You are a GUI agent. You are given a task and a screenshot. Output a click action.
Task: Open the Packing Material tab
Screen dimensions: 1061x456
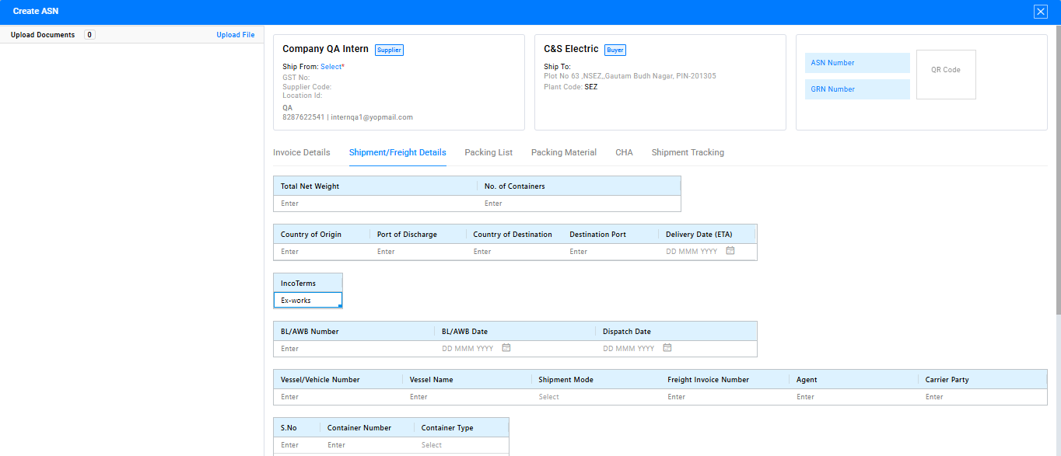pyautogui.click(x=563, y=152)
